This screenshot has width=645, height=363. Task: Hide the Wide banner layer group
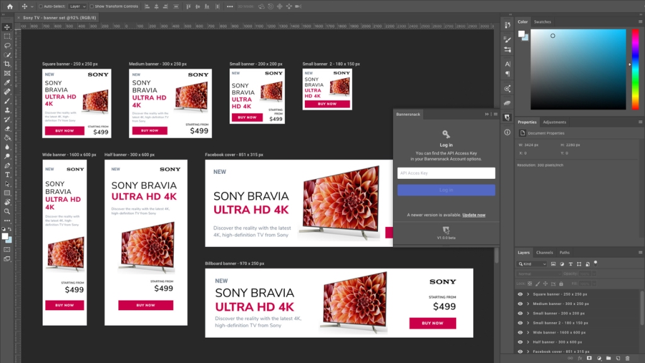520,333
